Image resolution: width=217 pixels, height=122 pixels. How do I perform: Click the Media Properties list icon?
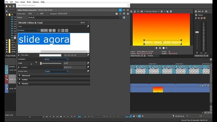tap(124, 14)
